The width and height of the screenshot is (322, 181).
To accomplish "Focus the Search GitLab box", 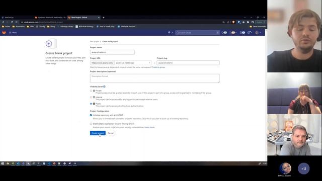I will (197, 33).
